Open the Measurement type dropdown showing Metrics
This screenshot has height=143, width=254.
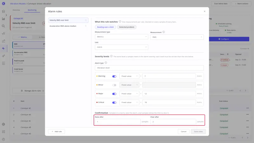click(122, 37)
